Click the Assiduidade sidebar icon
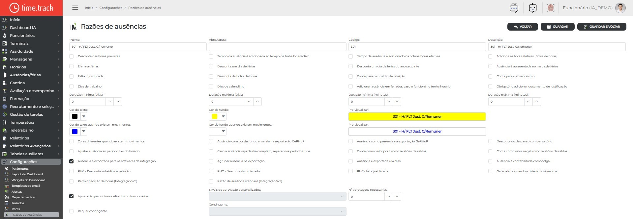Viewport: 633px width, 219px height. [x=5, y=51]
